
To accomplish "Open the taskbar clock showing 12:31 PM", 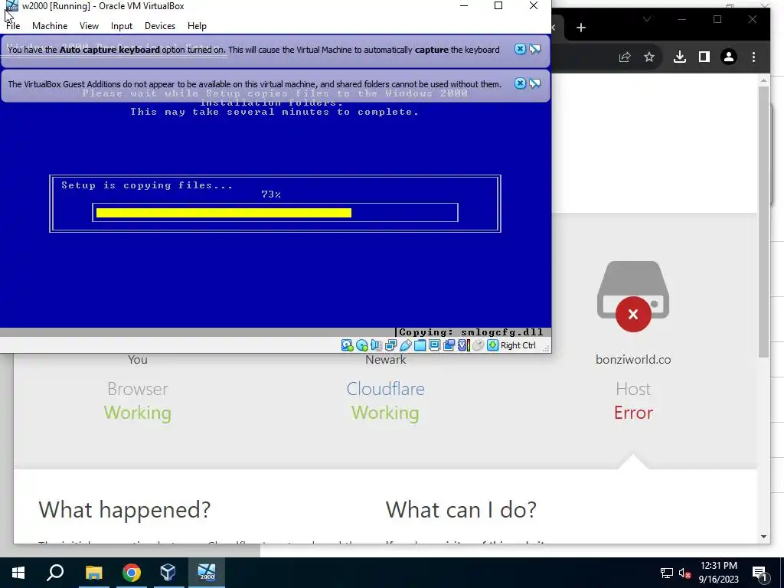I will tap(718, 573).
